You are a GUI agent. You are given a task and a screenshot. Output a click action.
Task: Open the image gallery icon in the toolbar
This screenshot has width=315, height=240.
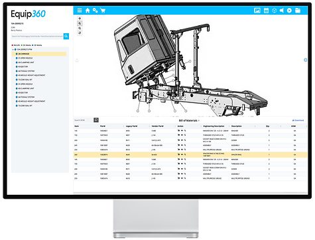pyautogui.click(x=257, y=11)
